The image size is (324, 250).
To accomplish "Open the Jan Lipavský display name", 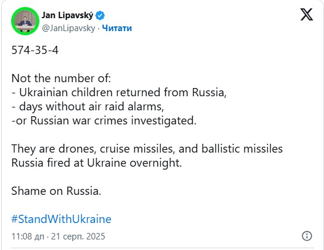I will click(x=67, y=15).
